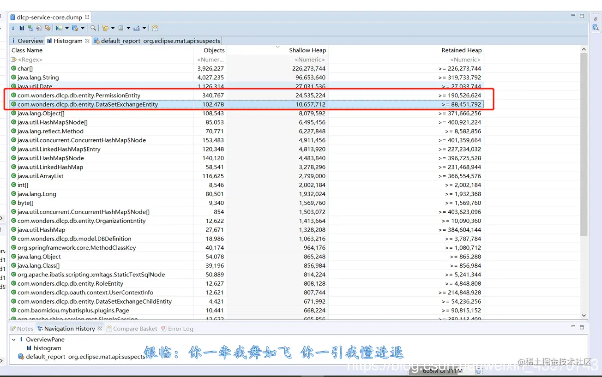Viewport: 602px width, 377px height.
Task: Click the Open Query Browser icon
Action: [x=75, y=28]
